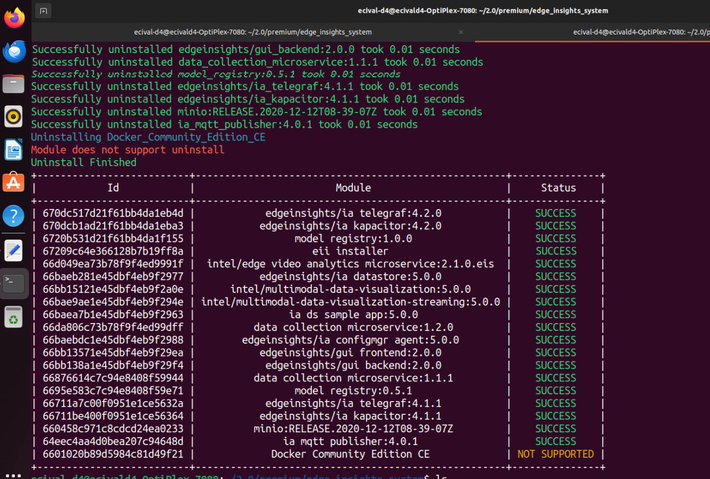This screenshot has height=479, width=710.
Task: Click Id 66bb15121e45dbf4eb9f2a0e
Action: (113, 290)
